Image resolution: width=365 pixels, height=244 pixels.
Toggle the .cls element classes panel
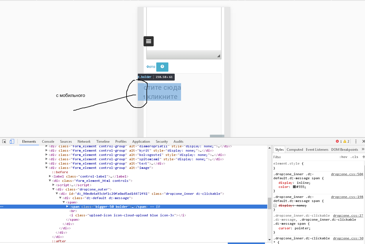point(354,157)
